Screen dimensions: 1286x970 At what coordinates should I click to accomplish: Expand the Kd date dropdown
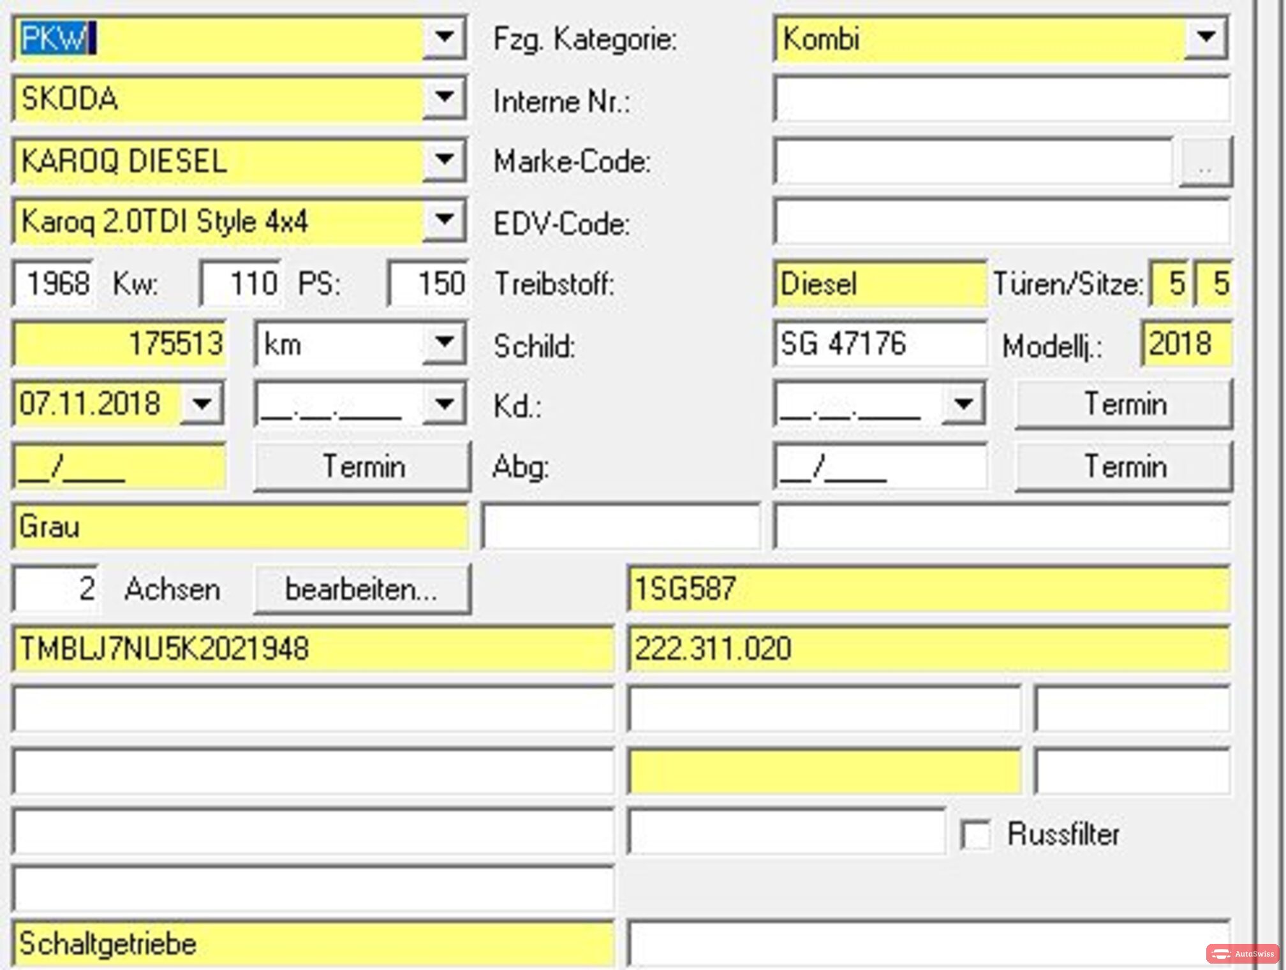[x=963, y=404]
